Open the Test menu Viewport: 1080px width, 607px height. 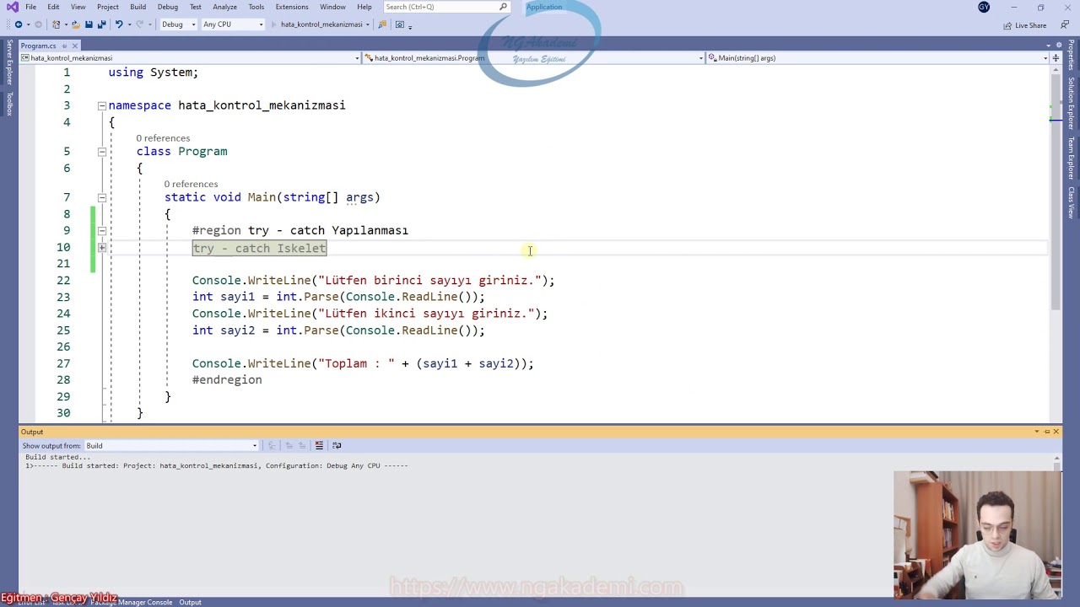point(195,7)
